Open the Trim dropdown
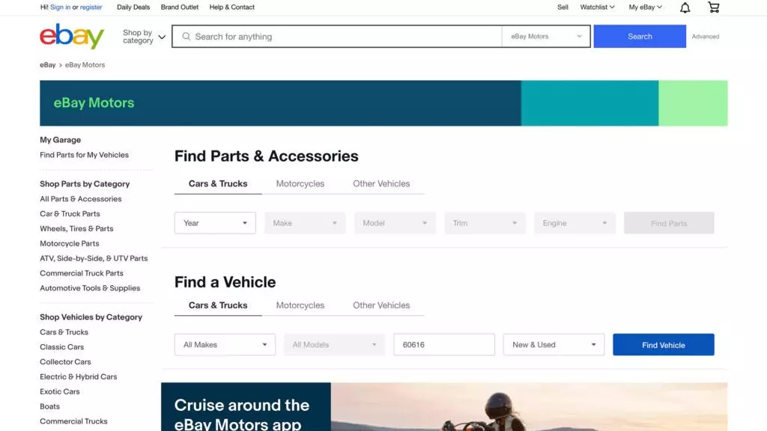 485,223
